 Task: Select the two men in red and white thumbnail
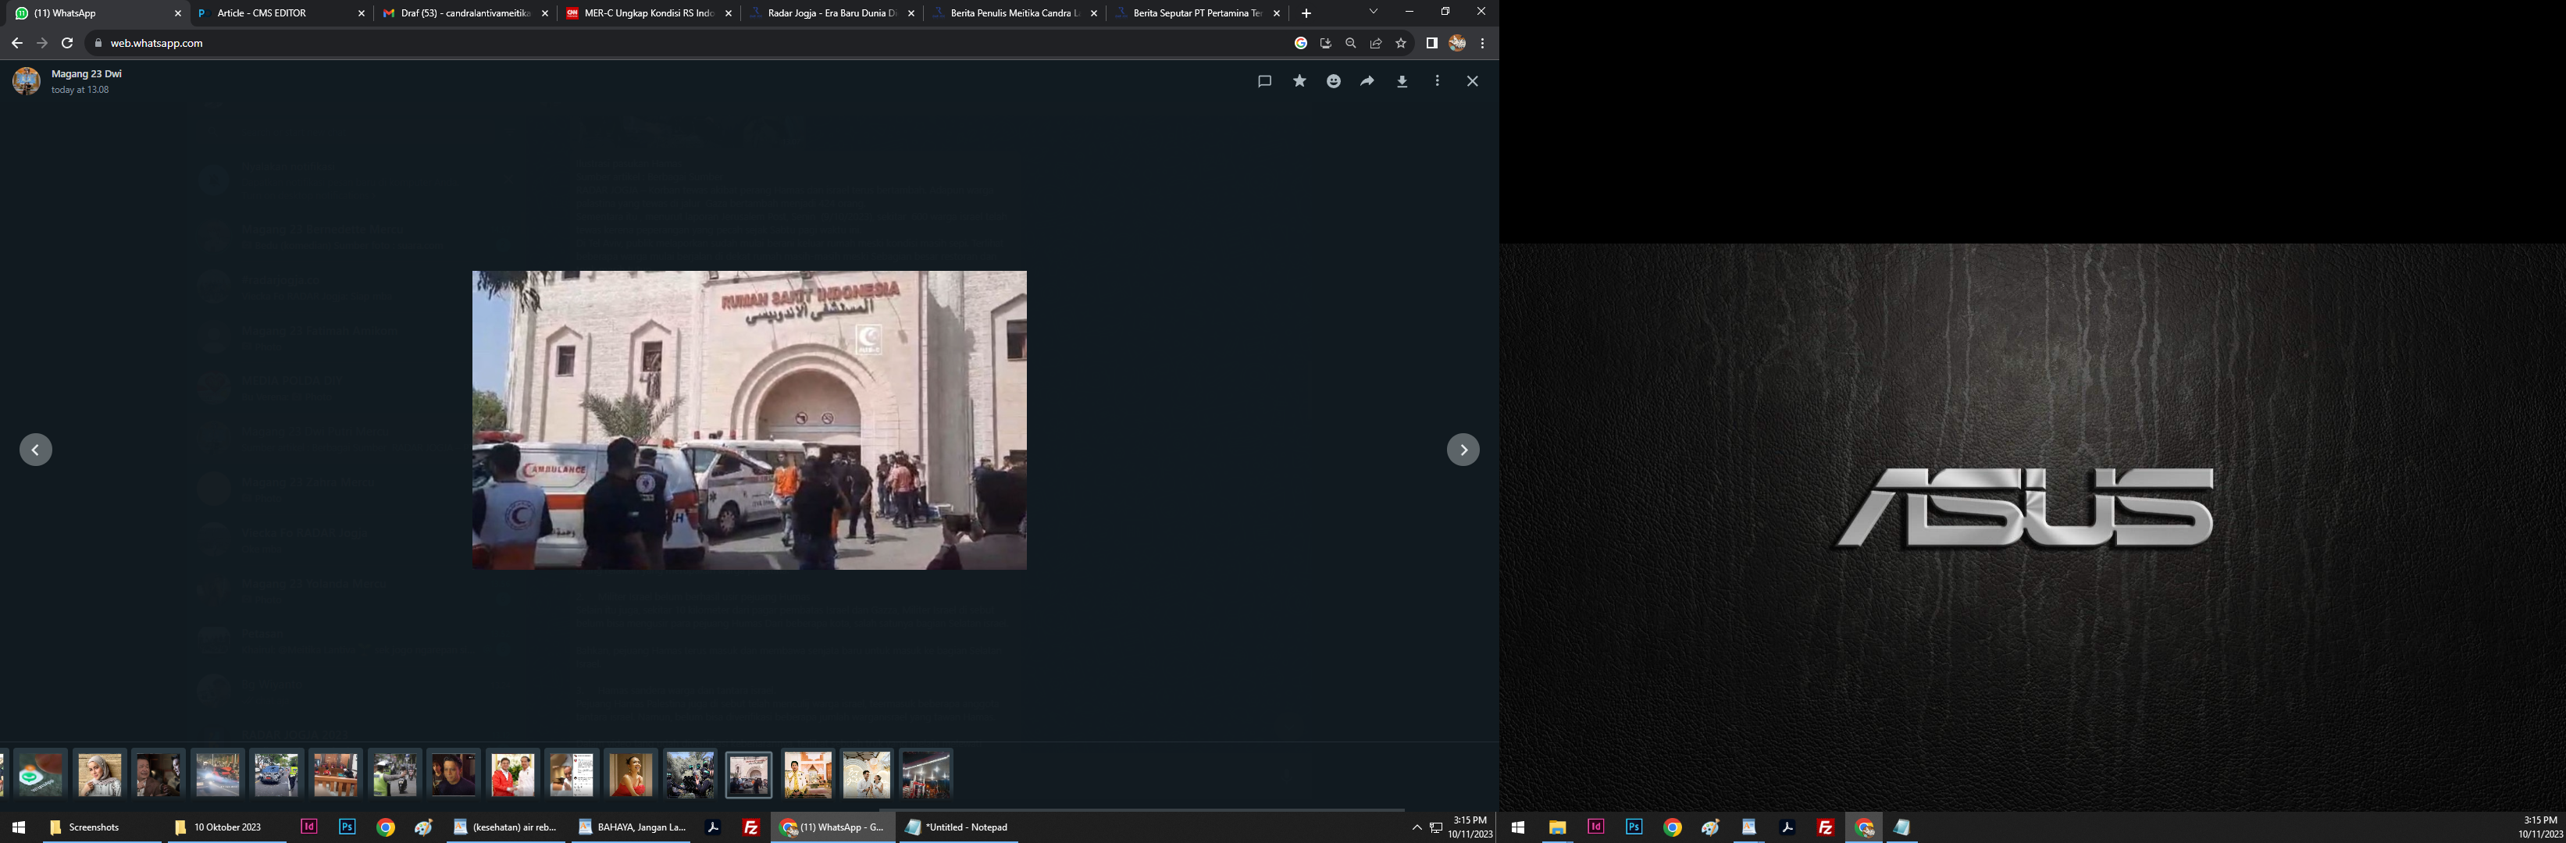(513, 774)
